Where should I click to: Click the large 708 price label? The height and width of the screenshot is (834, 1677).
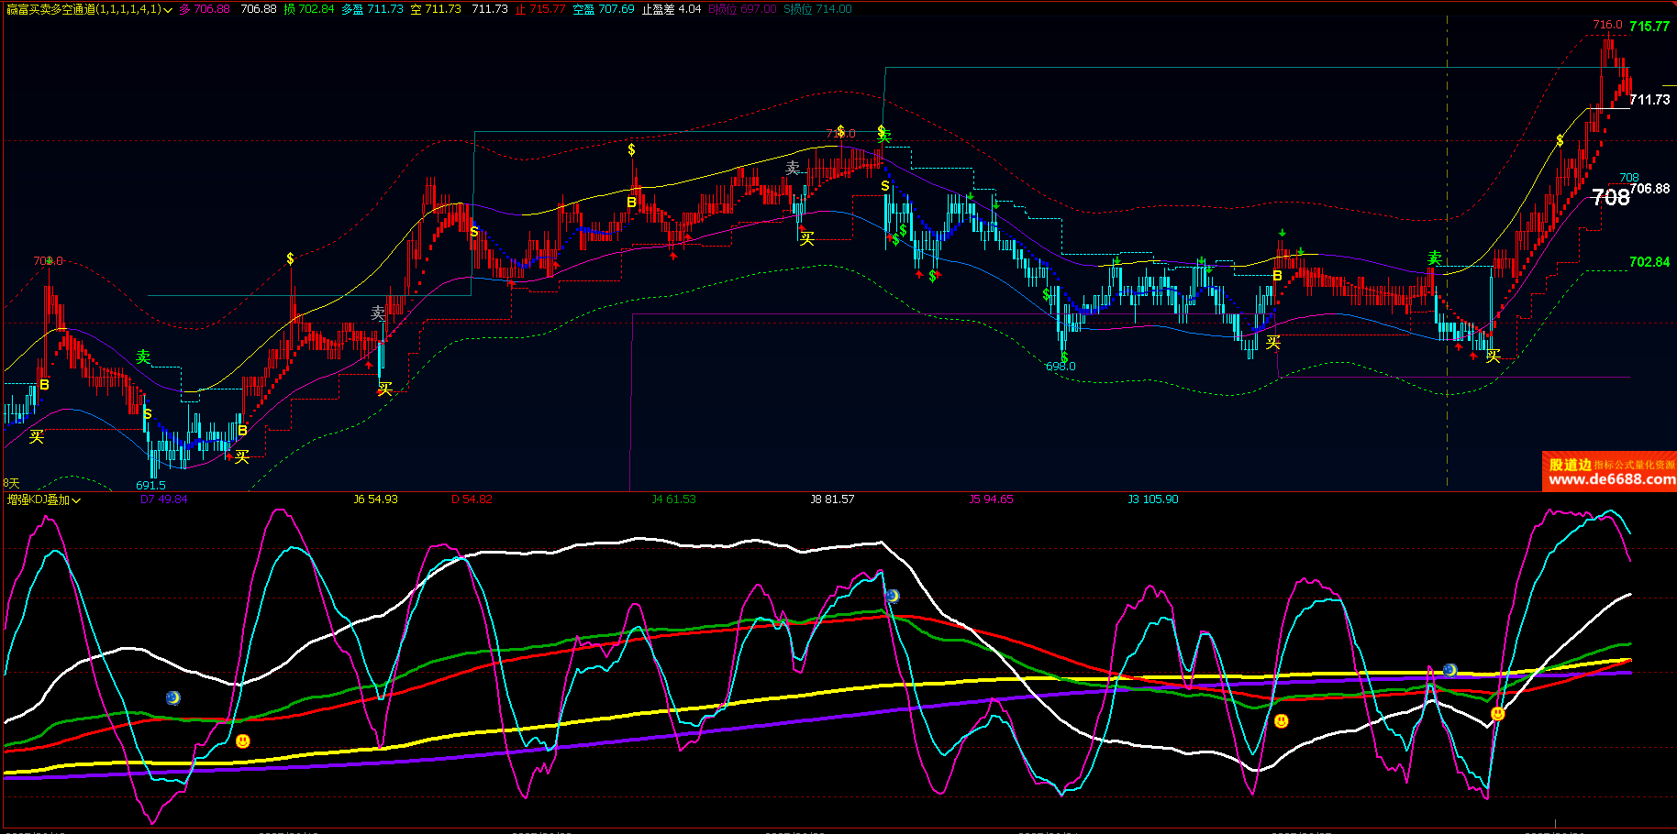point(1610,198)
